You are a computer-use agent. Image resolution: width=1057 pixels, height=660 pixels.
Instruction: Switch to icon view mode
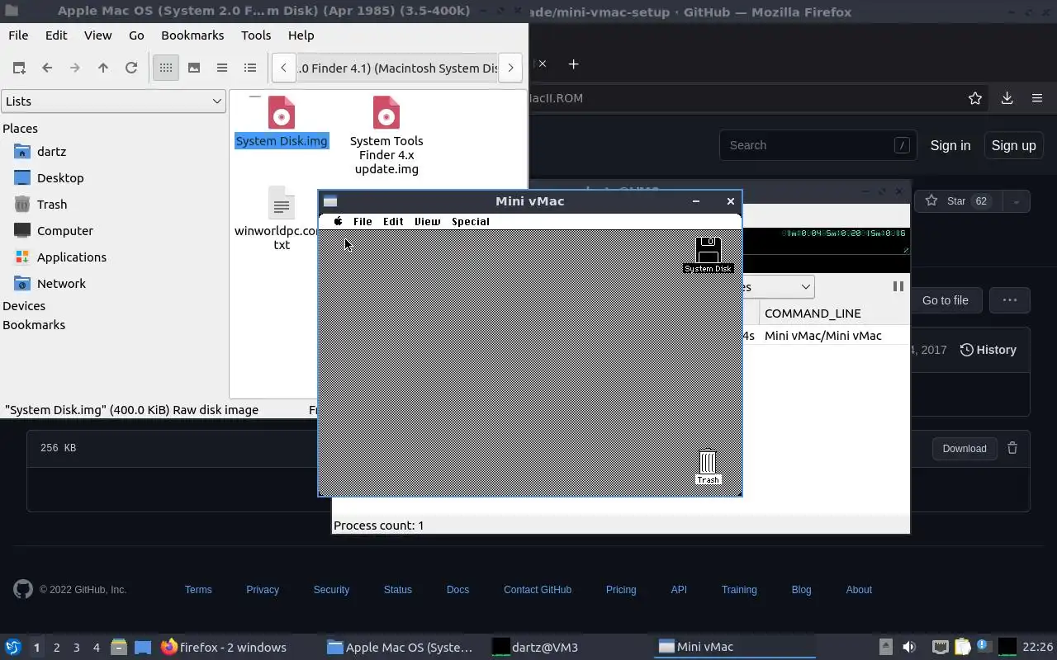[x=166, y=68]
